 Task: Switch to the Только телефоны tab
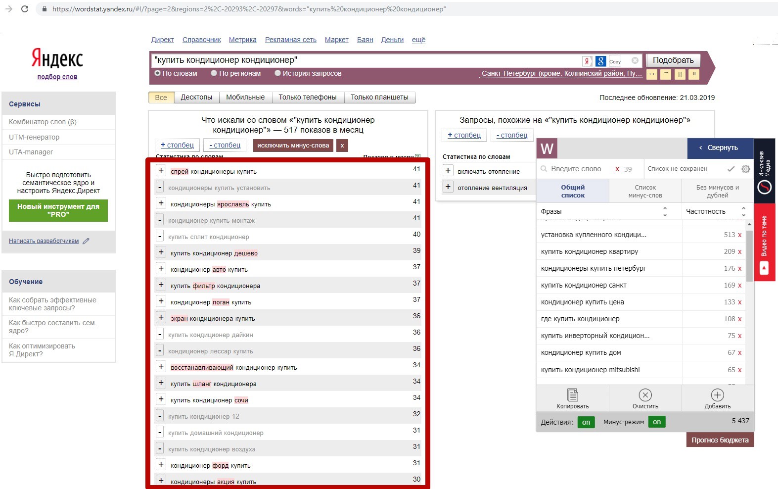308,98
